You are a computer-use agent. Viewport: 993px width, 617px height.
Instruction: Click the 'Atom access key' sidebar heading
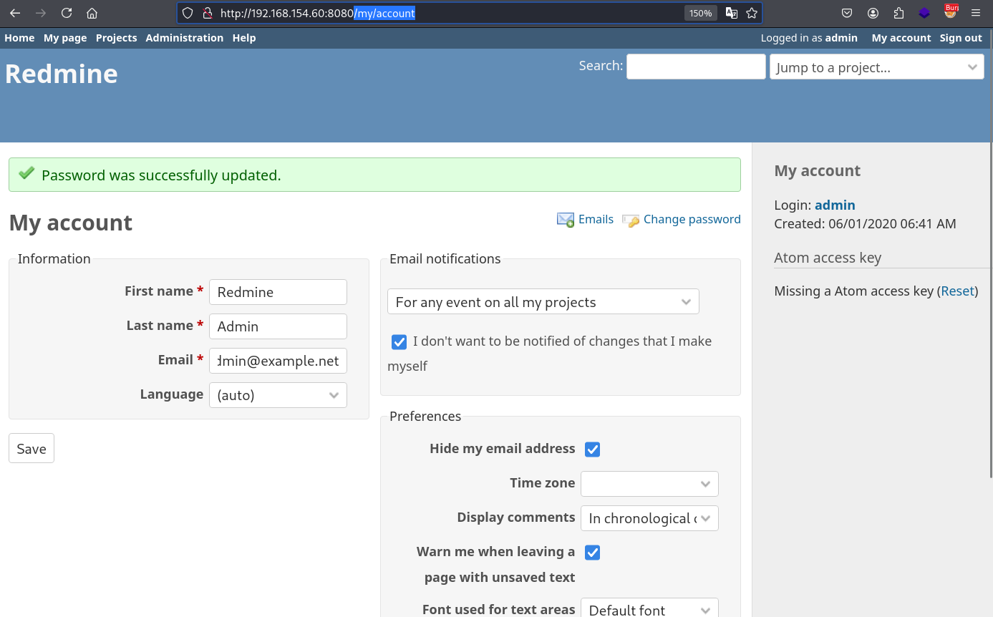[x=828, y=258]
